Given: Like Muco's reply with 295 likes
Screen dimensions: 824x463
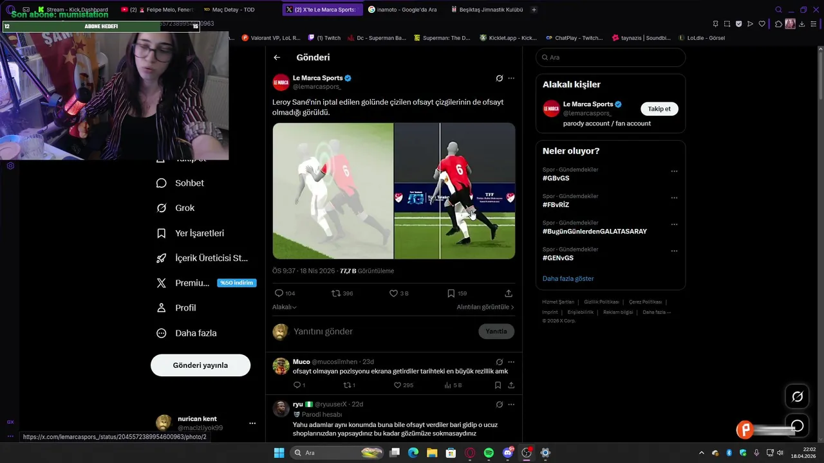Looking at the screenshot, I should click(397, 385).
